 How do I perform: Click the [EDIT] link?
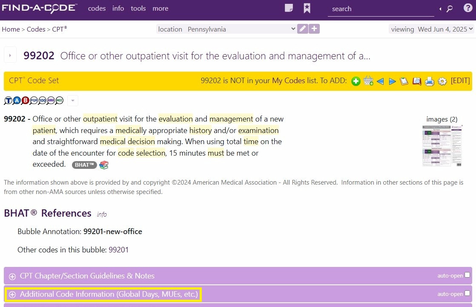460,81
